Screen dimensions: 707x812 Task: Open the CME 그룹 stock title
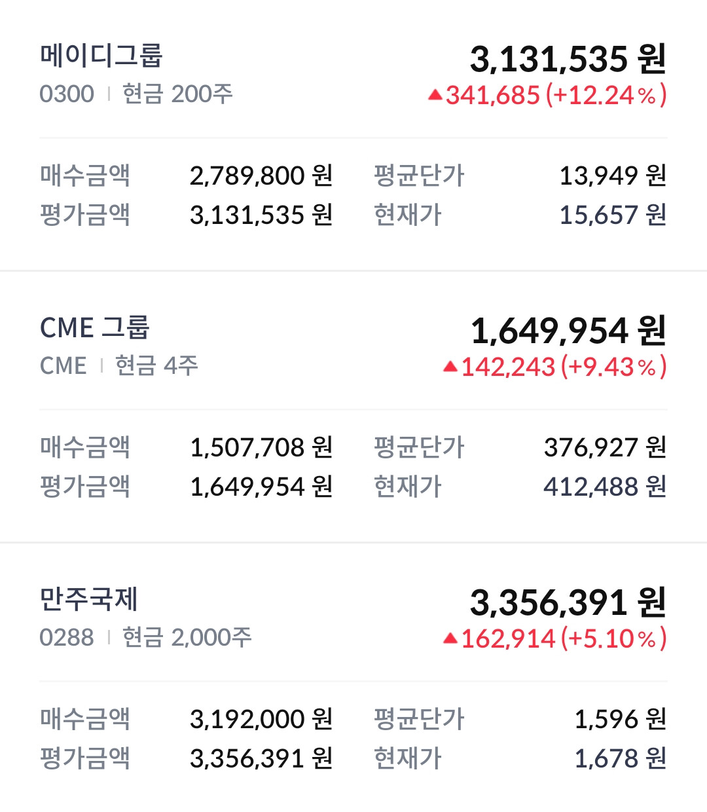(x=95, y=327)
